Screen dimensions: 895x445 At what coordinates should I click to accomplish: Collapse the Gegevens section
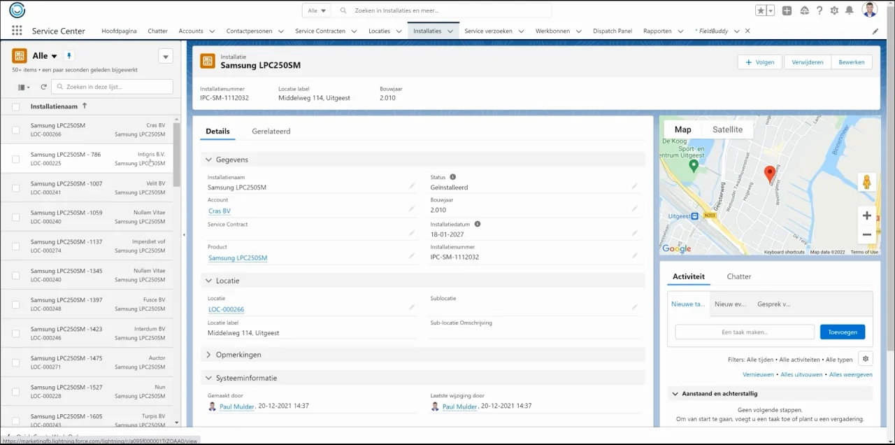point(208,160)
